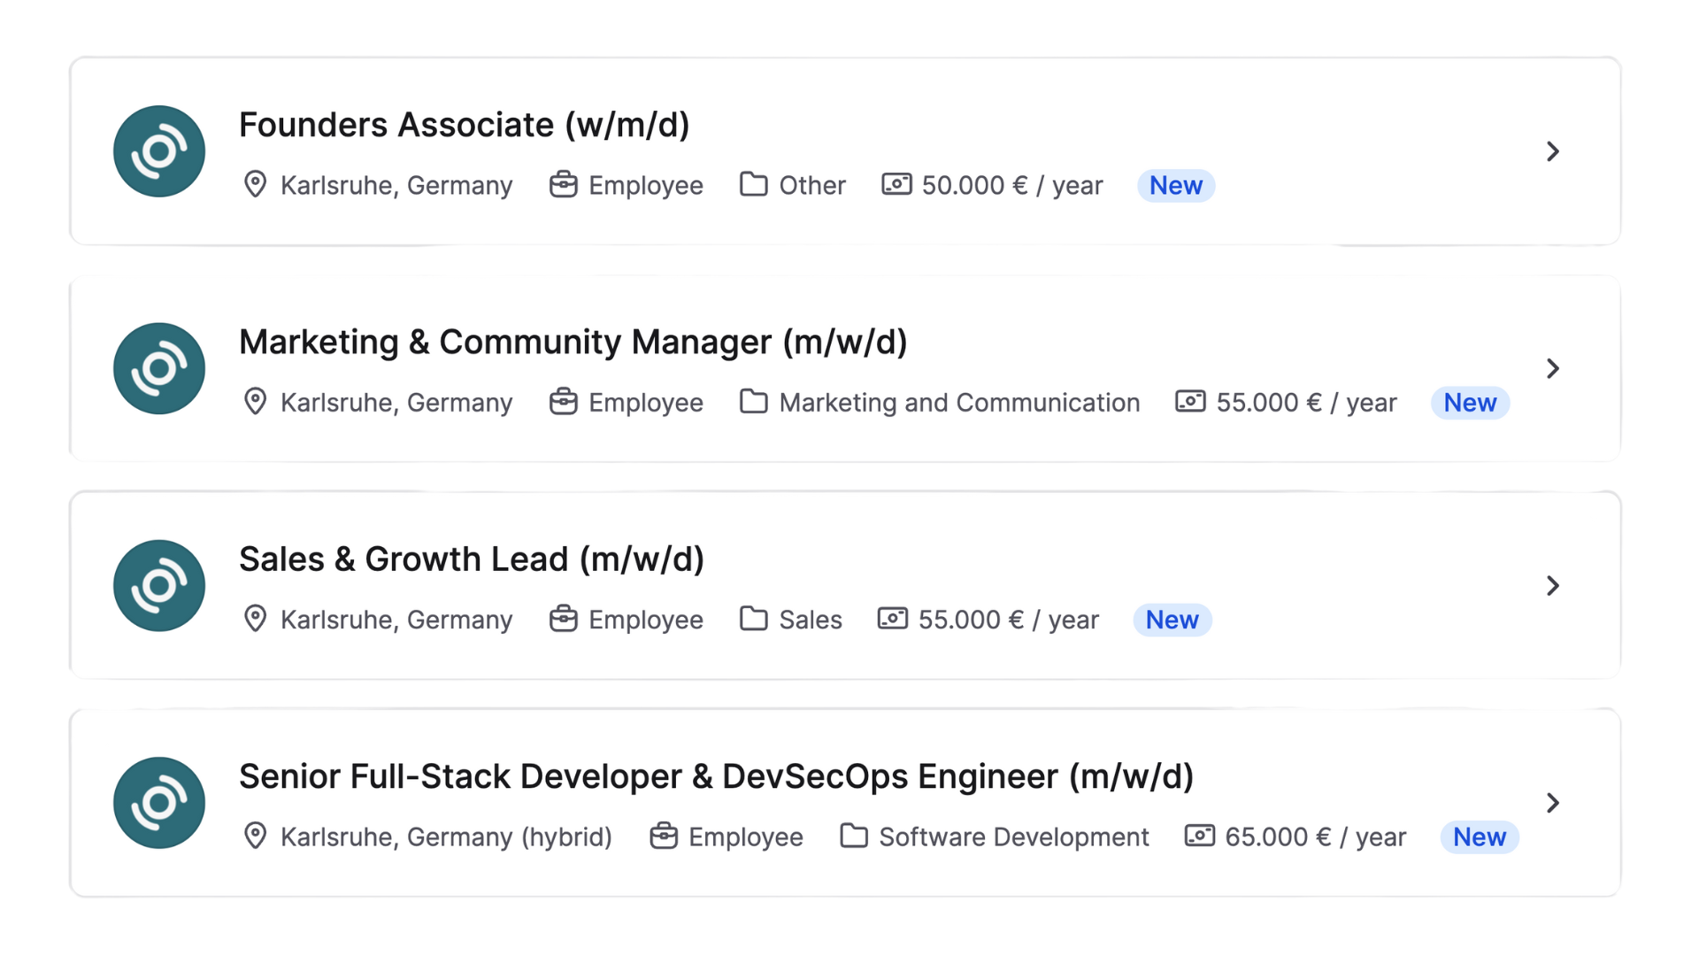Click the Marketing & Community Manager company logo
Image resolution: width=1699 pixels, height=956 pixels.
click(x=159, y=368)
